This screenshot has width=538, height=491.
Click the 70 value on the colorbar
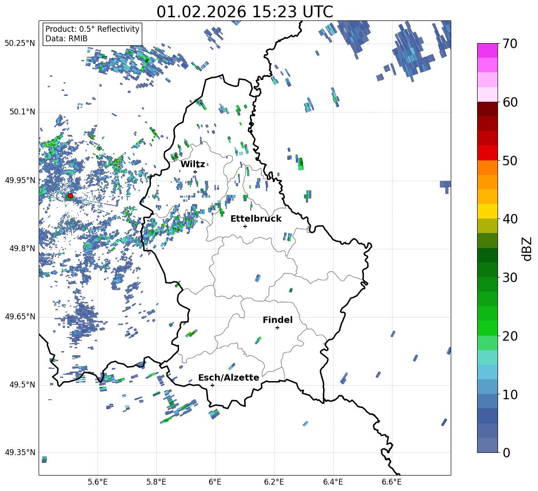coord(510,44)
